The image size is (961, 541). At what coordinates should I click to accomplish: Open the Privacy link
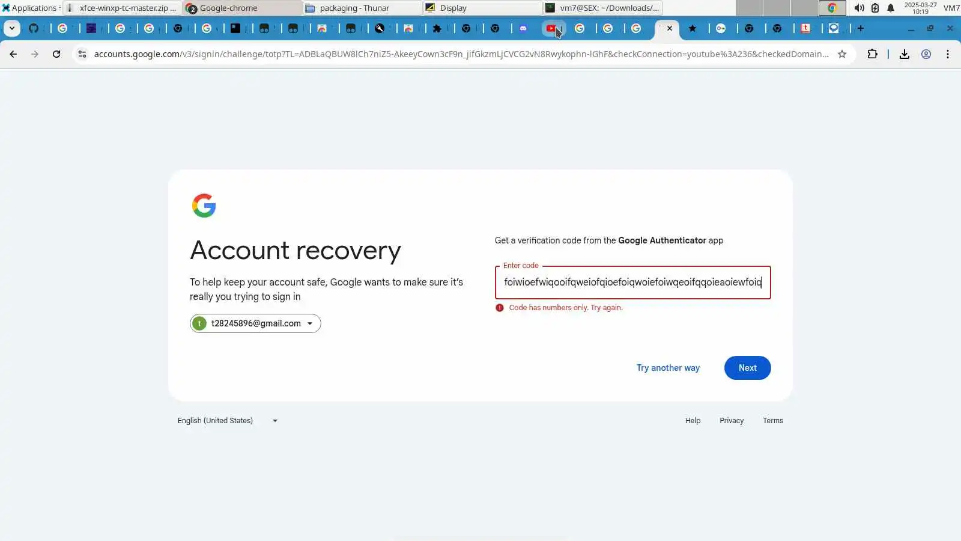(x=732, y=421)
